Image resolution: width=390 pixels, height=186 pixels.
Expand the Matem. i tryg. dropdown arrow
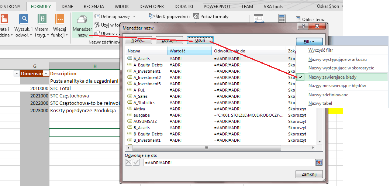click(48, 35)
